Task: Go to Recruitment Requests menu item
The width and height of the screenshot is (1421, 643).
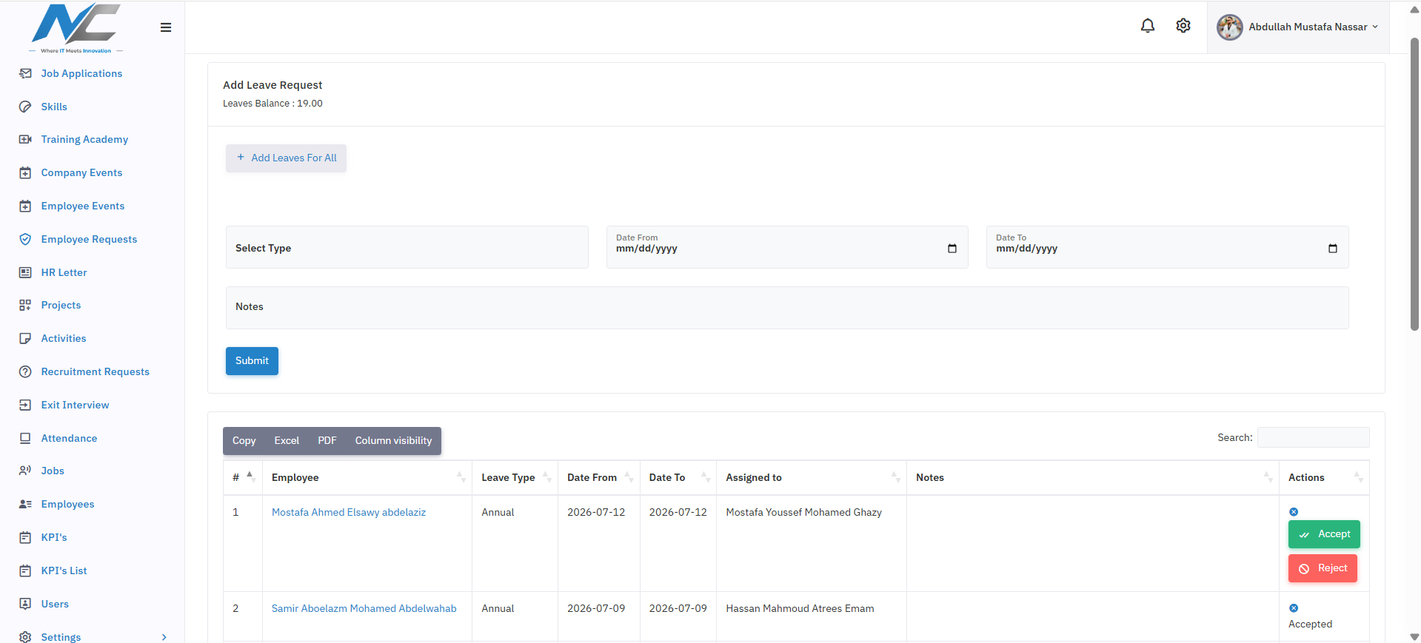Action: 95,371
